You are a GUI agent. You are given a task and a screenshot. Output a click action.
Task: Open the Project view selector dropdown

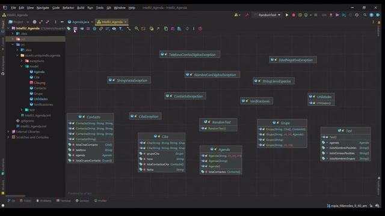click(x=19, y=22)
